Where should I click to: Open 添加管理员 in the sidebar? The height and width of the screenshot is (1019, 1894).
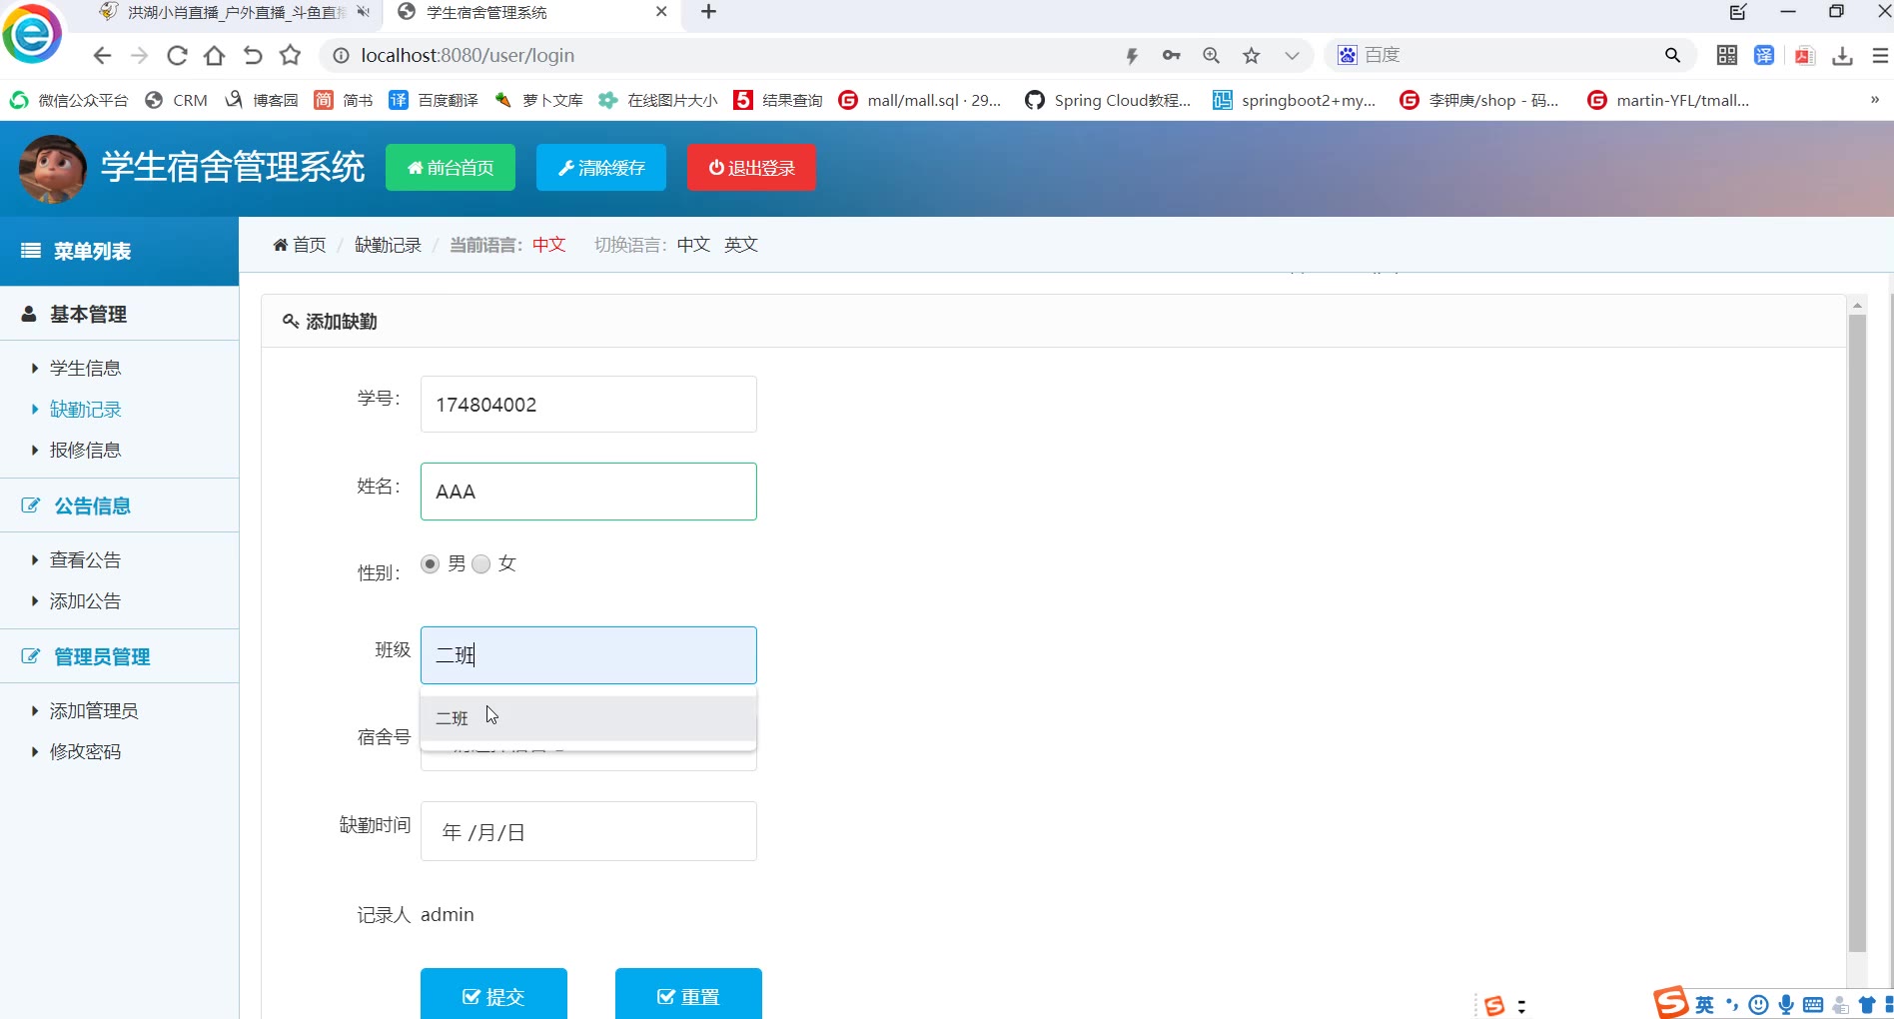[94, 711]
